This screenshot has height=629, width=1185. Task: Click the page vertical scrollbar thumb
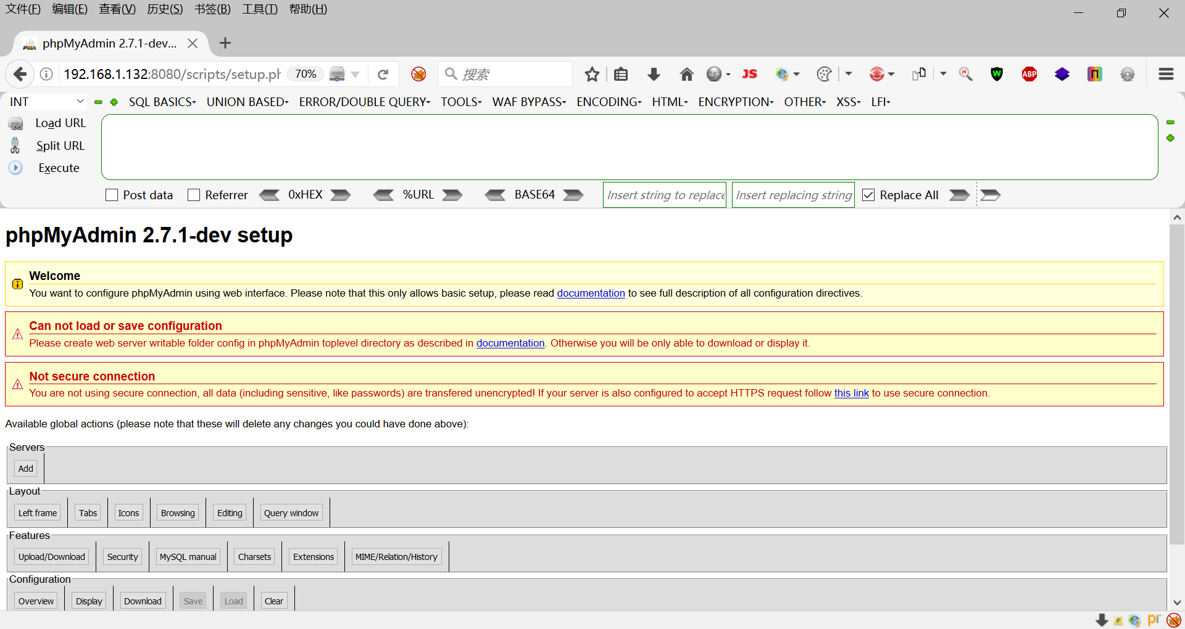(1177, 385)
